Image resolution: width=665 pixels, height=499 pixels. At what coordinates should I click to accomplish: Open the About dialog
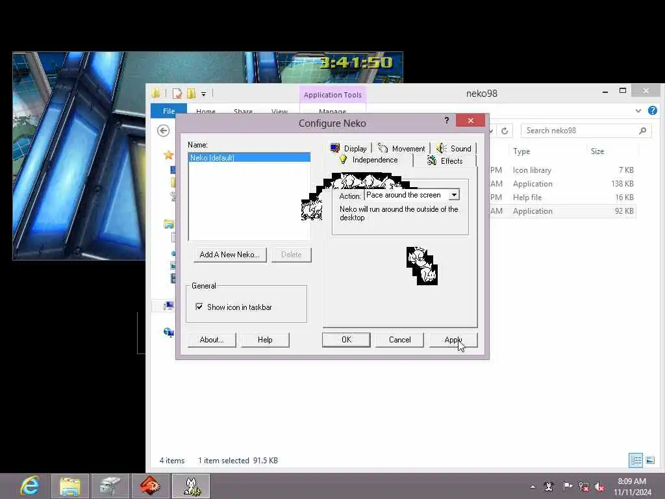[212, 340]
